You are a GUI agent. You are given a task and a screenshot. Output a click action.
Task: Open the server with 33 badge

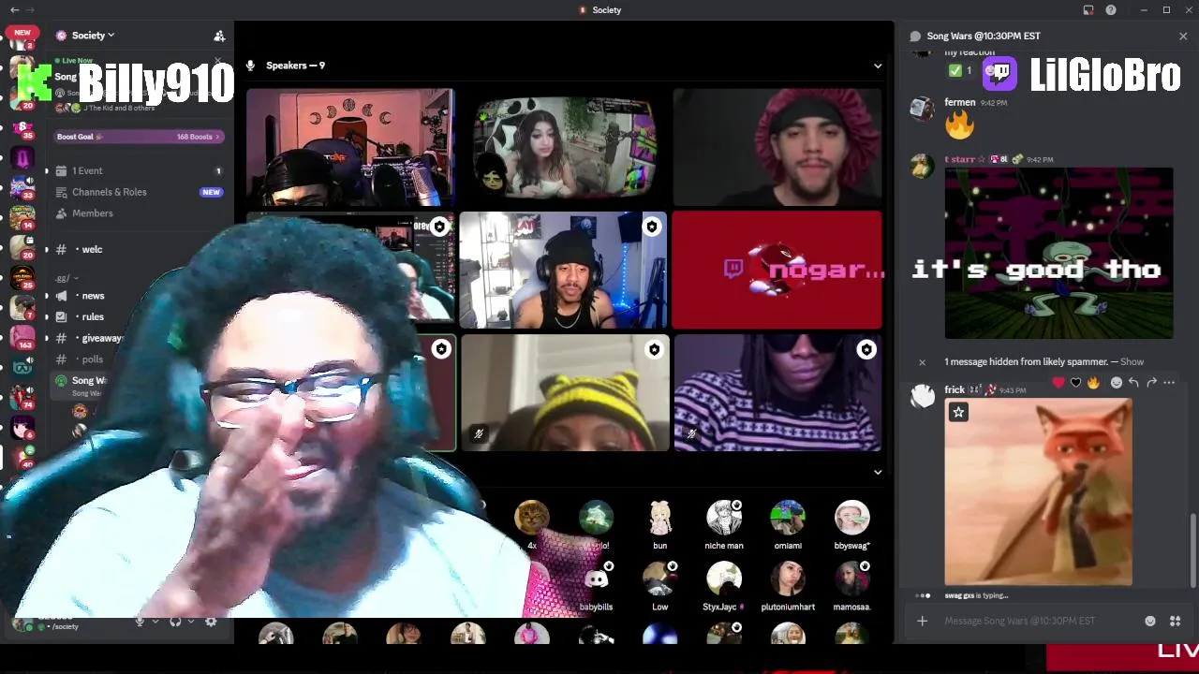(22, 189)
